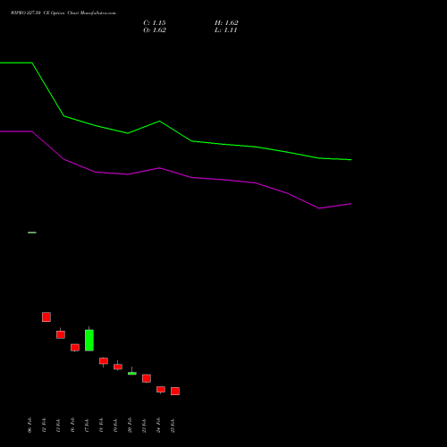Select the red candle for 23 Feb

point(147,378)
